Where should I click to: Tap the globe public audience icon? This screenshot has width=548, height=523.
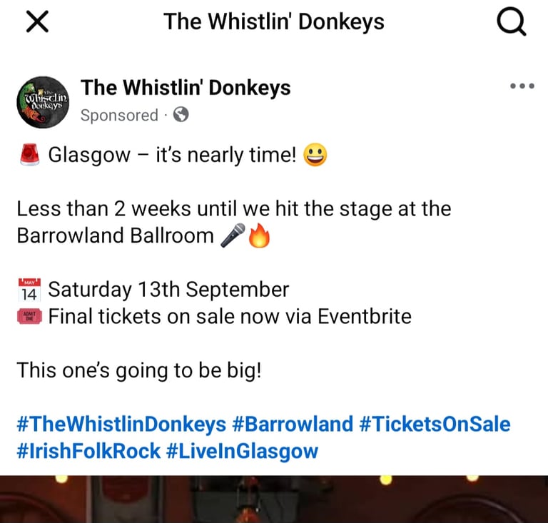click(181, 114)
